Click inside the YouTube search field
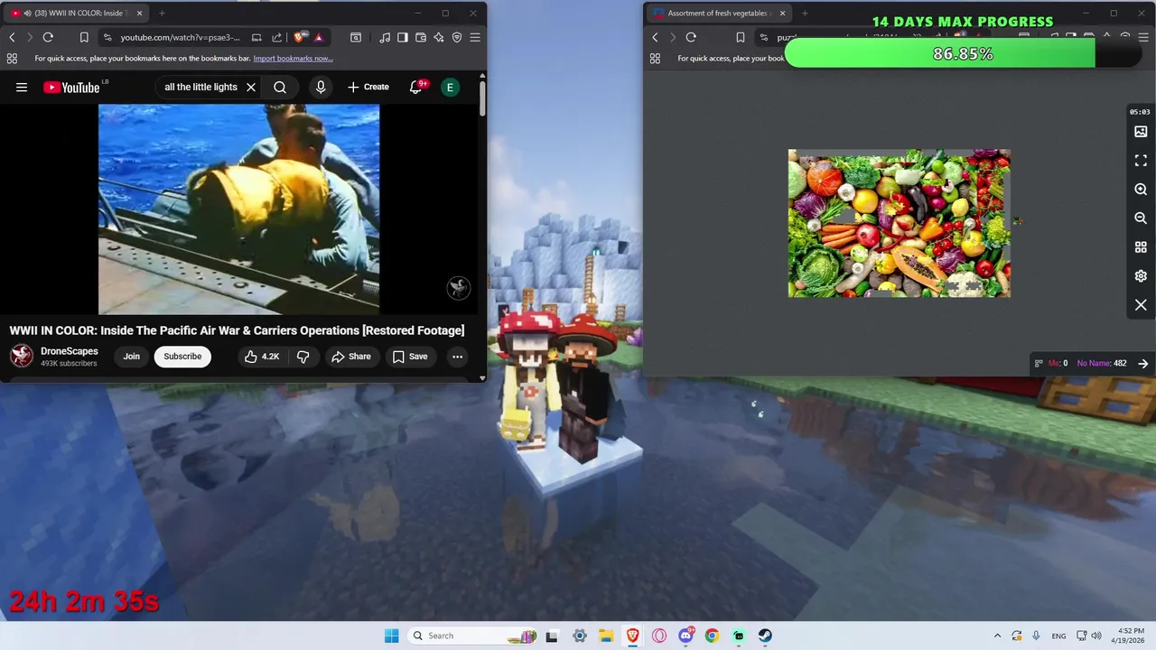Viewport: 1156px width, 650px height. tap(200, 88)
